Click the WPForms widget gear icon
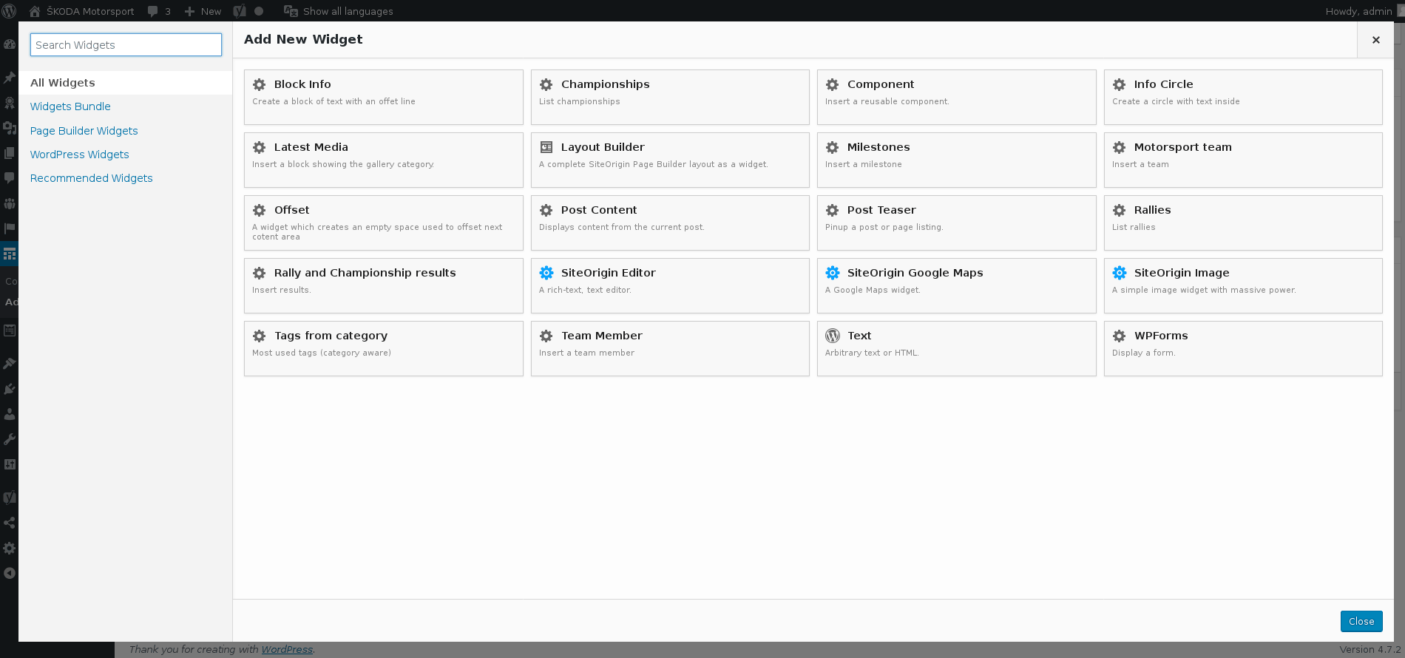The width and height of the screenshot is (1405, 658). [1120, 336]
